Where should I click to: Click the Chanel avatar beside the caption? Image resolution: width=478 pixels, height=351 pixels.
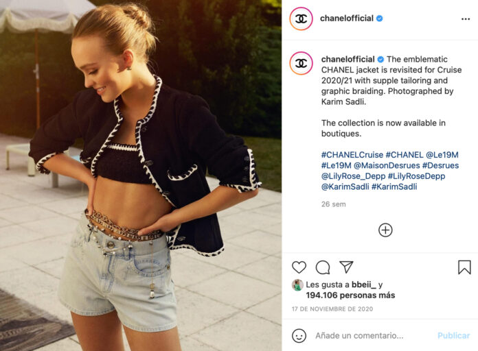click(301, 63)
